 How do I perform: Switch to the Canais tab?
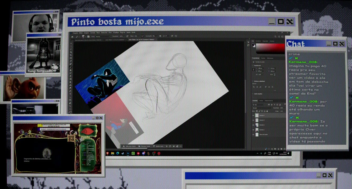(261, 101)
